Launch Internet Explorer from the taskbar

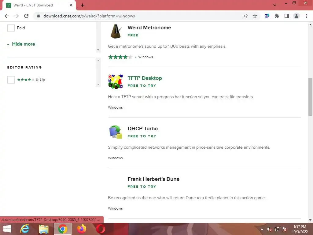click(25, 229)
